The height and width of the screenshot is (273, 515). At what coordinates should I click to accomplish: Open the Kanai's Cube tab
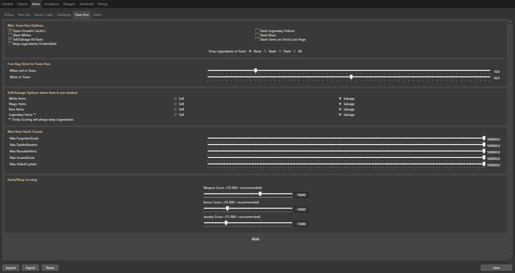coord(43,15)
